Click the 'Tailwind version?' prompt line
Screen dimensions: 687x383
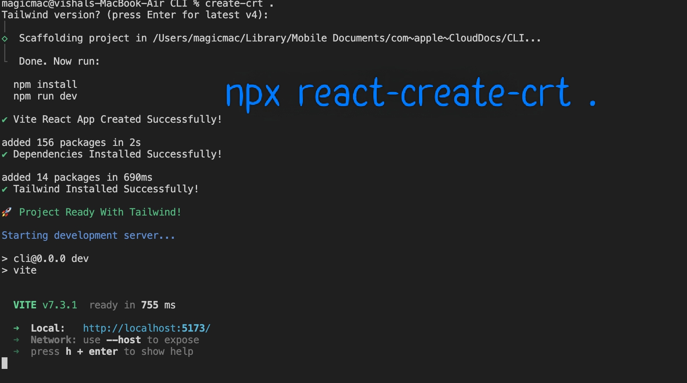pos(135,15)
